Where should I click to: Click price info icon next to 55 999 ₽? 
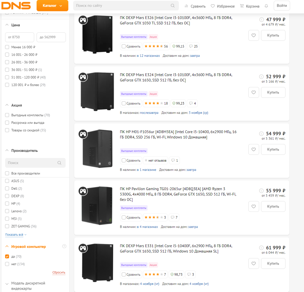261,191
